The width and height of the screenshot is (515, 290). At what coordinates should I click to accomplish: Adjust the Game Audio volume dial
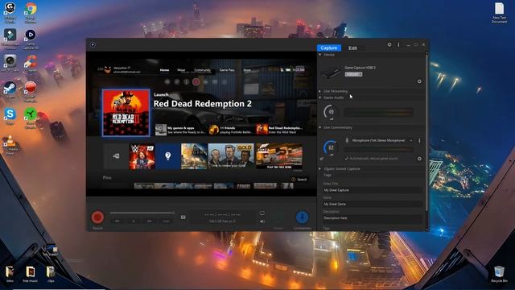pos(331,112)
